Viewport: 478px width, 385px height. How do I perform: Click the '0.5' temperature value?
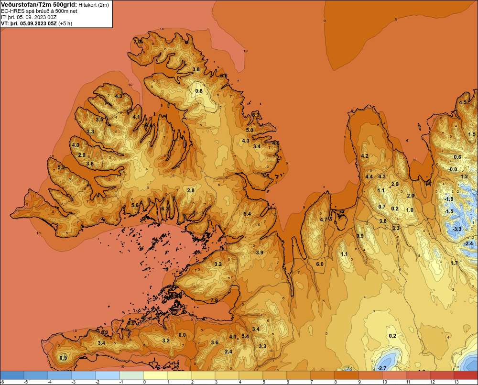click(63, 358)
